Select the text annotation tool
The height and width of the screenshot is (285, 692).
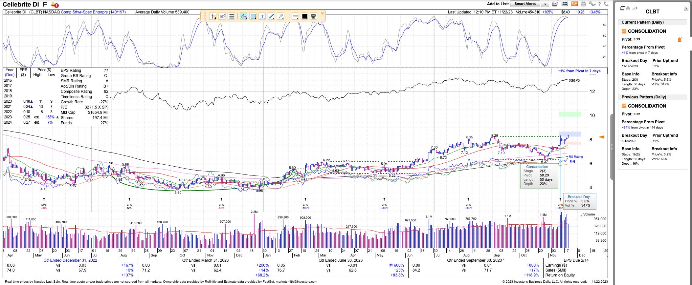(262, 16)
